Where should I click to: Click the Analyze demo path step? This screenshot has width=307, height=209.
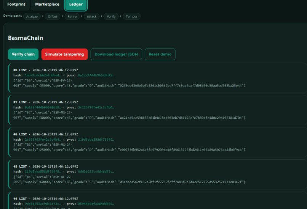(32, 17)
